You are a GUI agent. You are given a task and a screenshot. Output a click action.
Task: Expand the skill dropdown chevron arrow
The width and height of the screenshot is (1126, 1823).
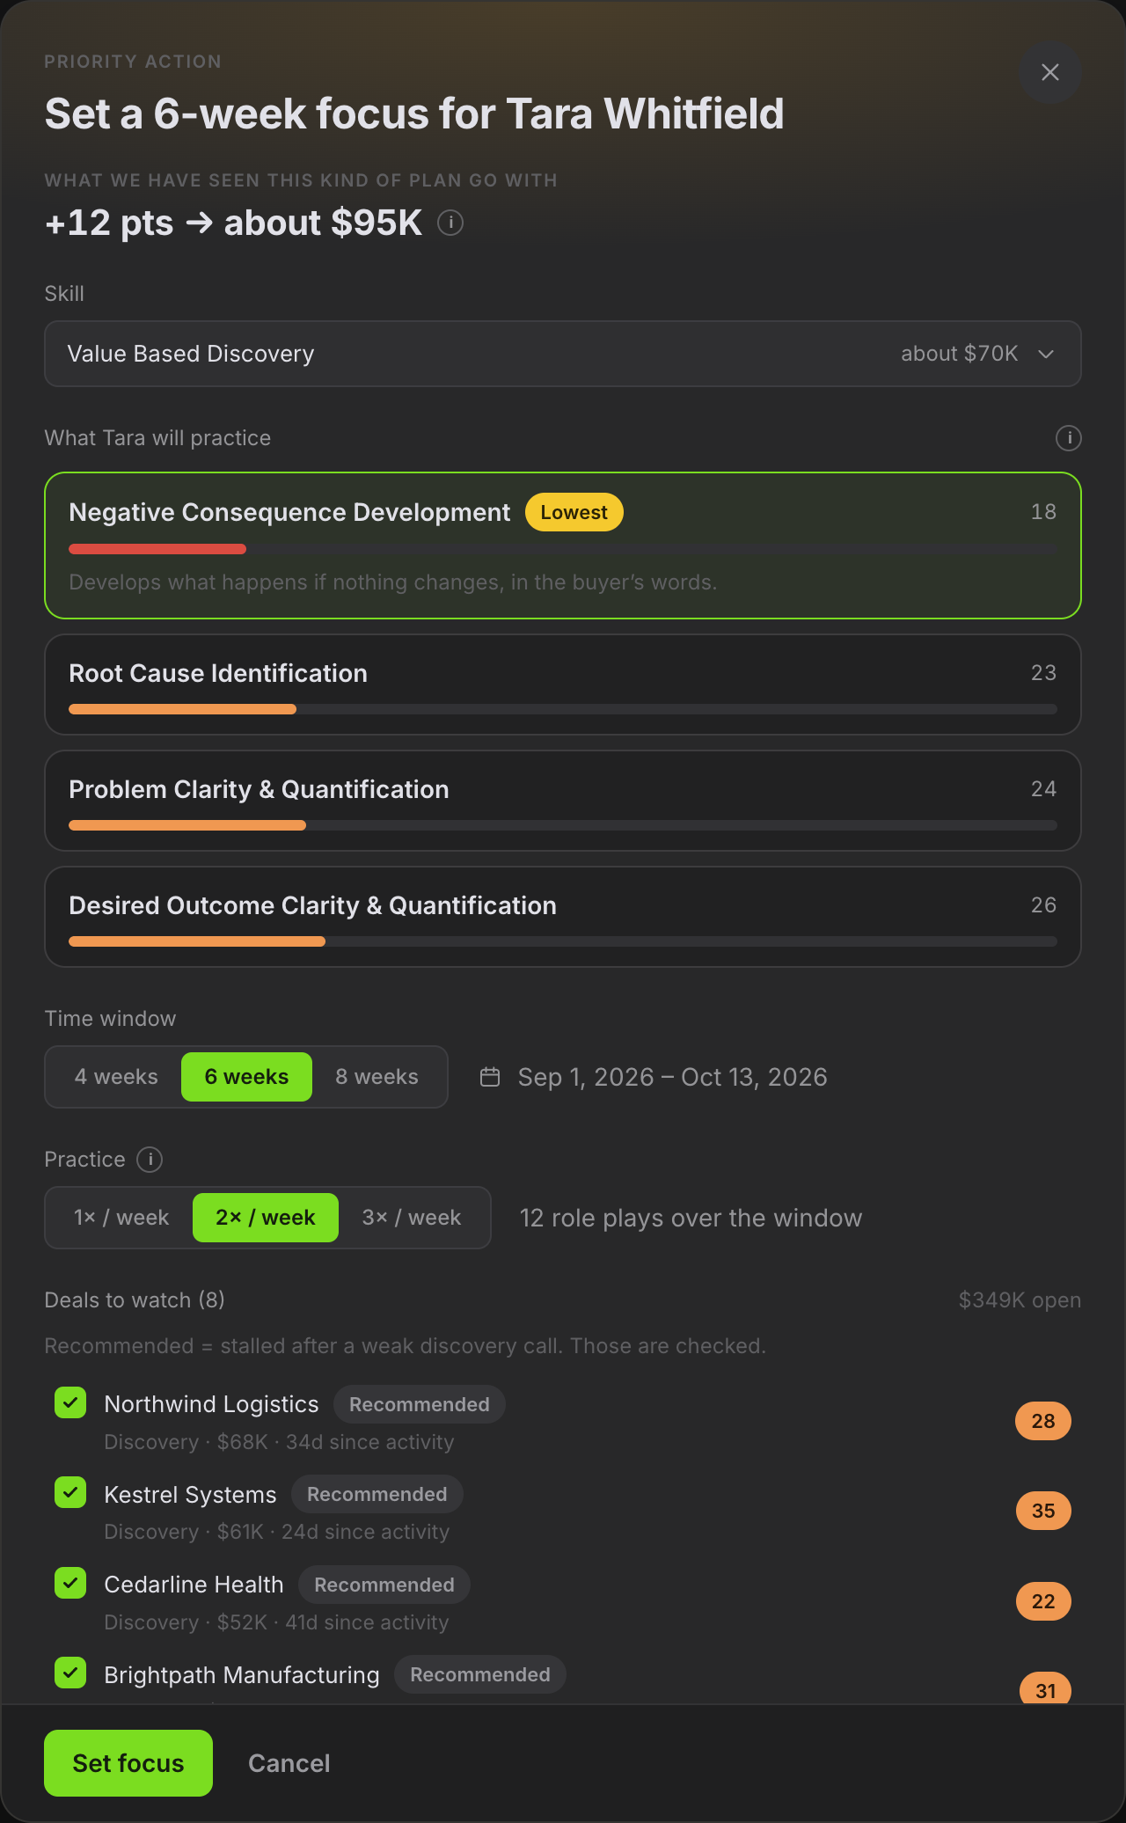[x=1046, y=354]
